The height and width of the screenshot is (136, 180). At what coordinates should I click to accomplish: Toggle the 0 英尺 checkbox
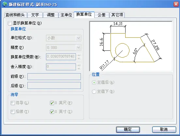click(52, 103)
